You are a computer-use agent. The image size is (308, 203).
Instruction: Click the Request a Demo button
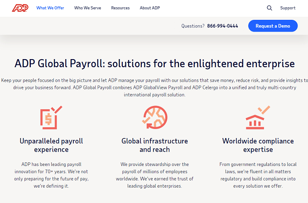coord(273,26)
